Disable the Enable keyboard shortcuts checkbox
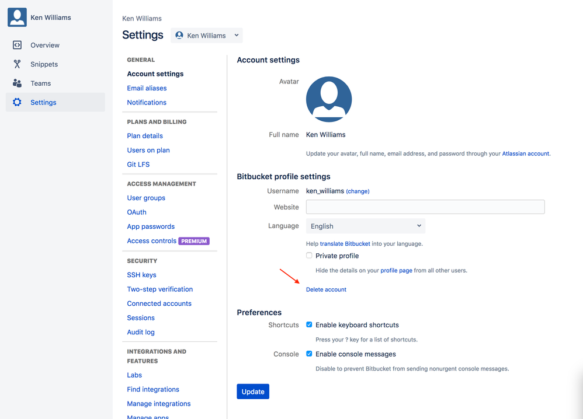The image size is (583, 419). tap(309, 324)
